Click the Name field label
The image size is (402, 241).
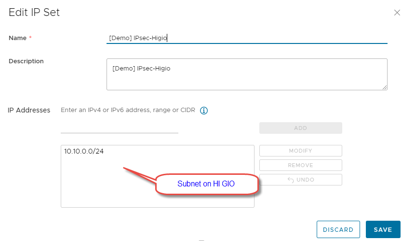17,38
